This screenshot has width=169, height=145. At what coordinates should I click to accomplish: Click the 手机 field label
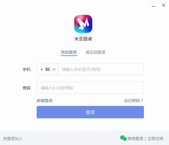27,69
